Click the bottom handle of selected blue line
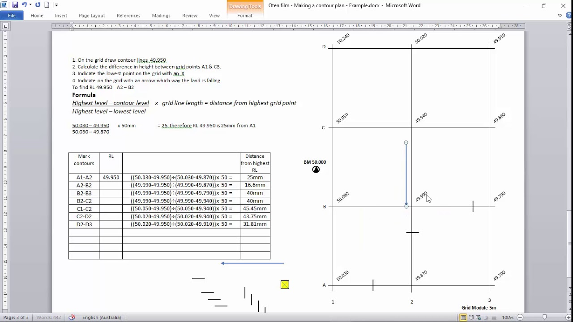 [406, 206]
